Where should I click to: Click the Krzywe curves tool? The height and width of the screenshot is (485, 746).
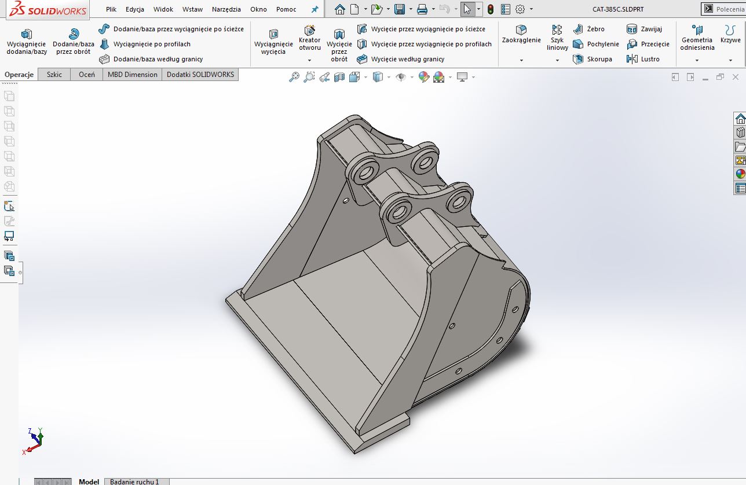[730, 35]
